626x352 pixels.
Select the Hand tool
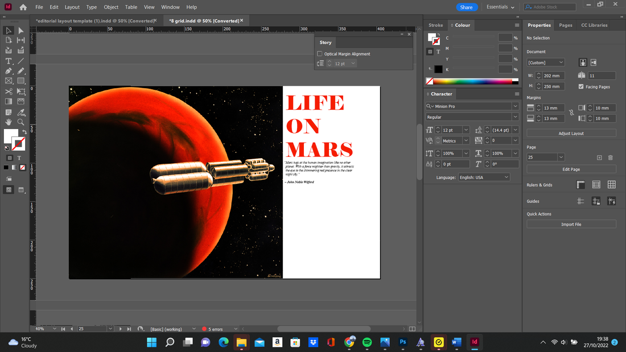click(9, 122)
